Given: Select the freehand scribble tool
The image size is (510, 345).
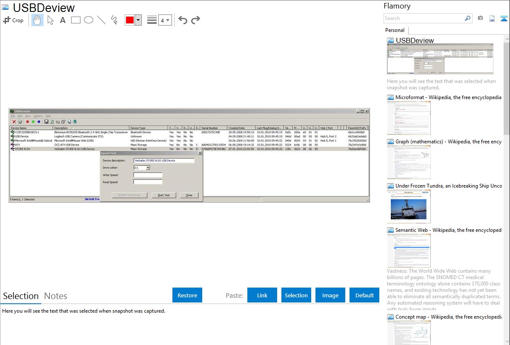Looking at the screenshot, I should [x=114, y=20].
